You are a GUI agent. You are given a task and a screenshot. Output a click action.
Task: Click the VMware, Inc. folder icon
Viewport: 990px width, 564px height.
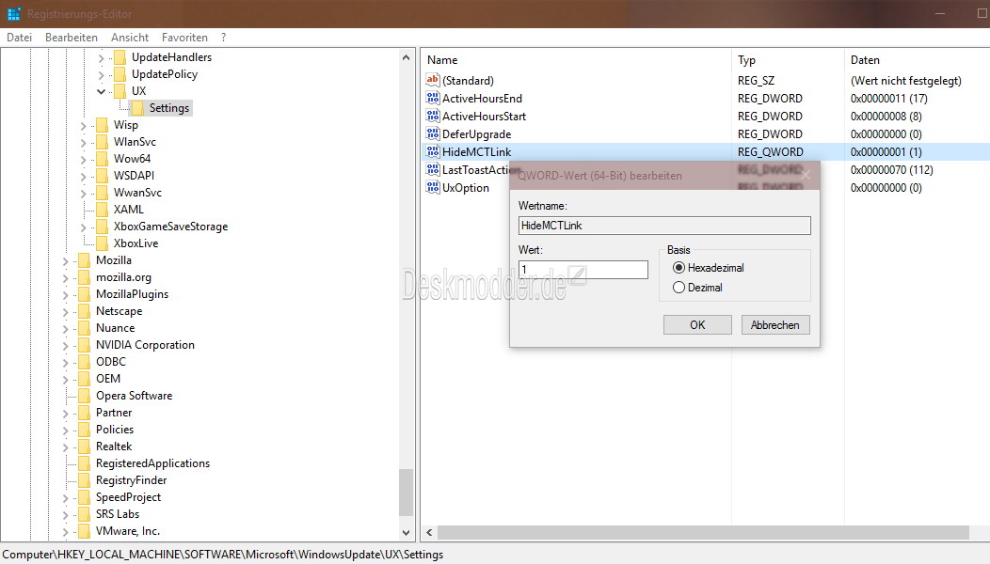84,531
